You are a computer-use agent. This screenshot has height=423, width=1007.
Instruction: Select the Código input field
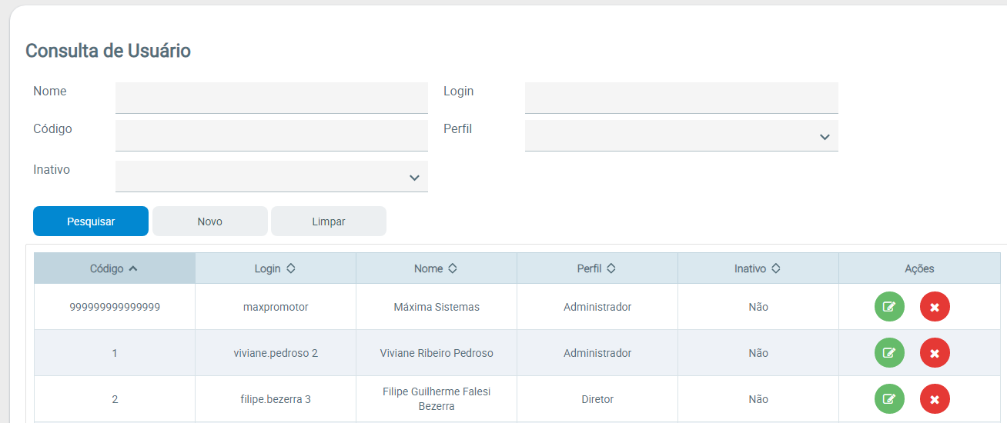[271, 135]
